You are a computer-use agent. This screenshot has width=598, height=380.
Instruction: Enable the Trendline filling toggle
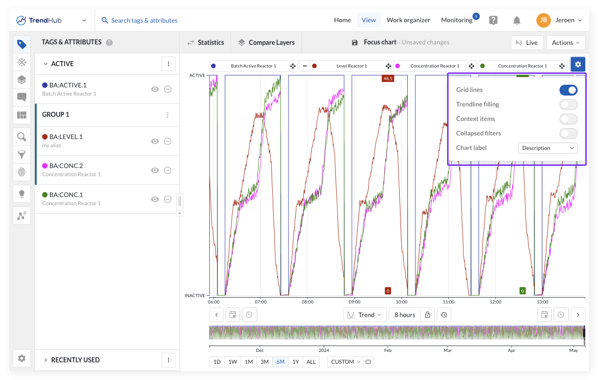tap(568, 105)
